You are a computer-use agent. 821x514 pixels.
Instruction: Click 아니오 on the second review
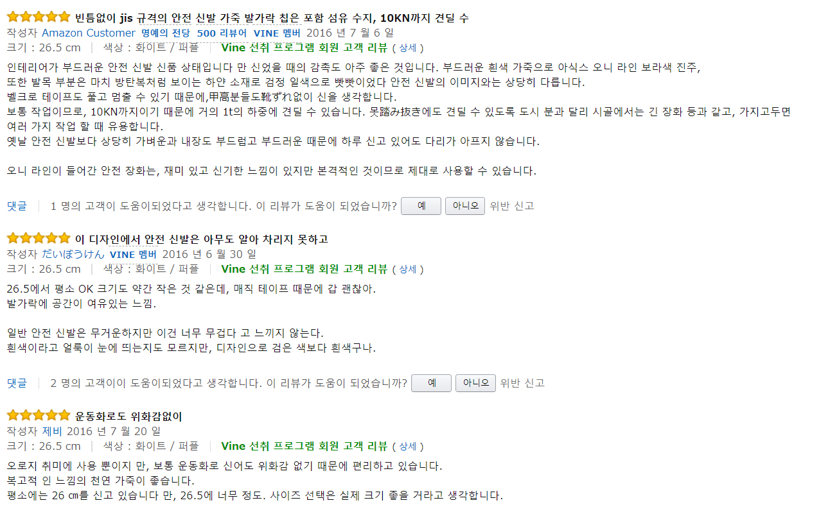coord(475,383)
